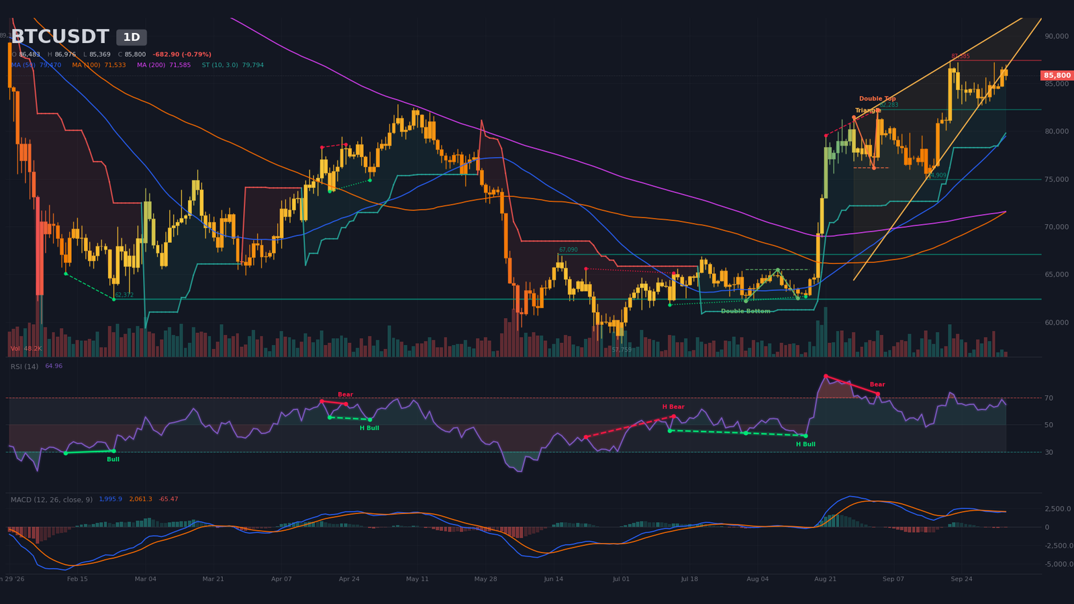Screen dimensions: 1074x604
Task: Click the 60,000 price axis label
Action: coord(1057,322)
